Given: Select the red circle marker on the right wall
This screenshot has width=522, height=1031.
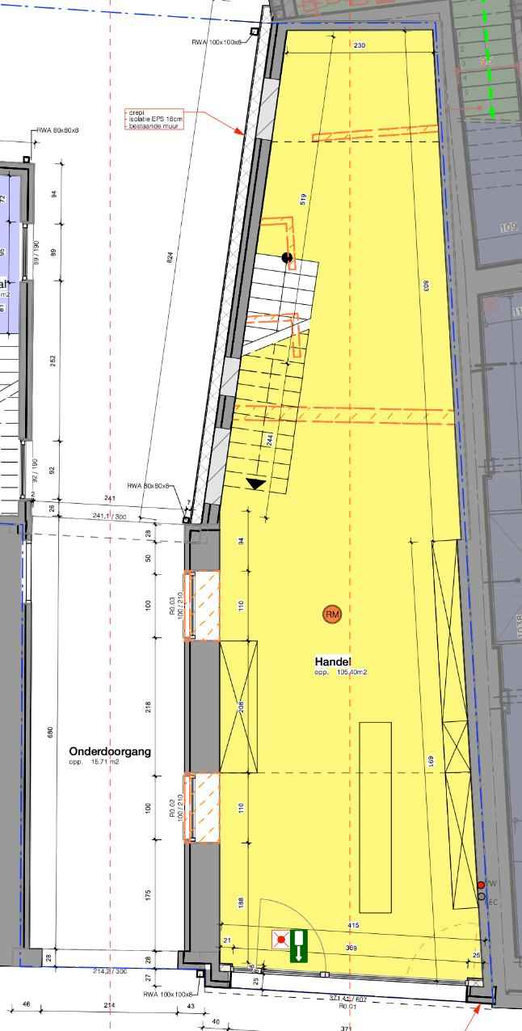Looking at the screenshot, I should 482,885.
